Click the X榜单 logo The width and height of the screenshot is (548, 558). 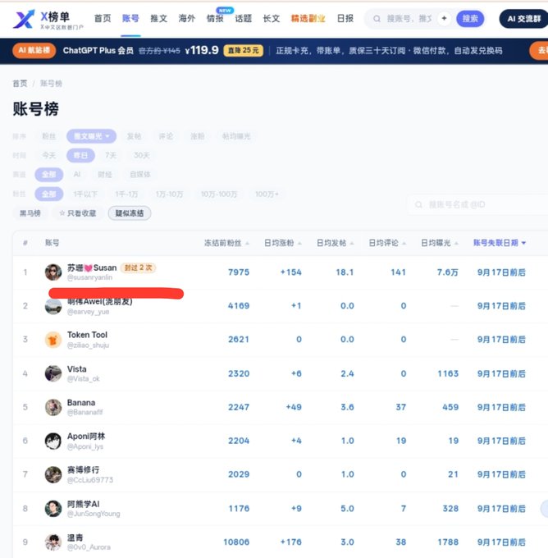pos(48,19)
